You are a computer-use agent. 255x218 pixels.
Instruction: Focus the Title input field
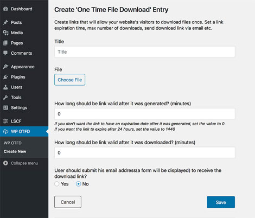pos(145,52)
